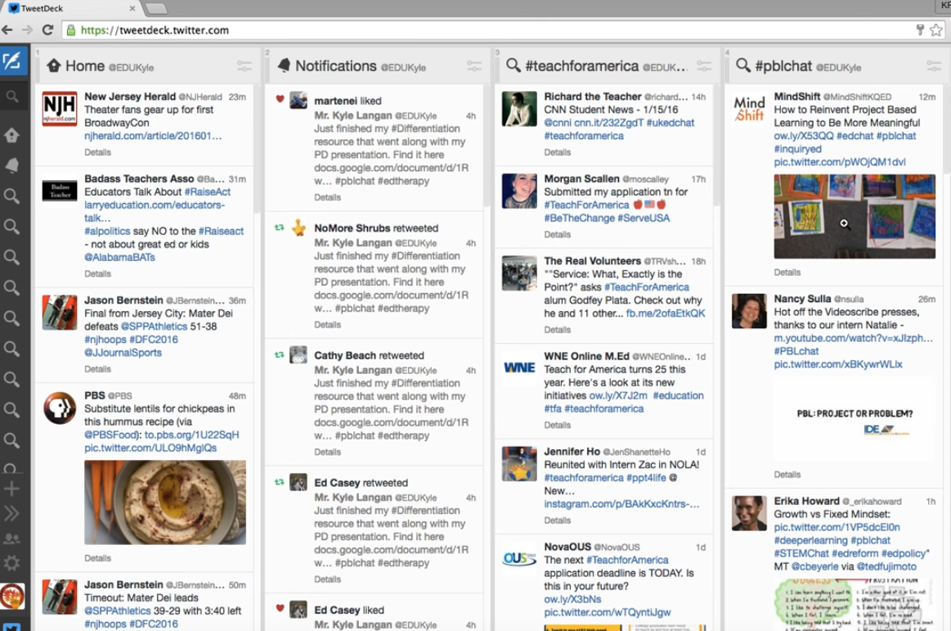
Task: Expand Details of martenei liked notification
Action: pyautogui.click(x=328, y=197)
